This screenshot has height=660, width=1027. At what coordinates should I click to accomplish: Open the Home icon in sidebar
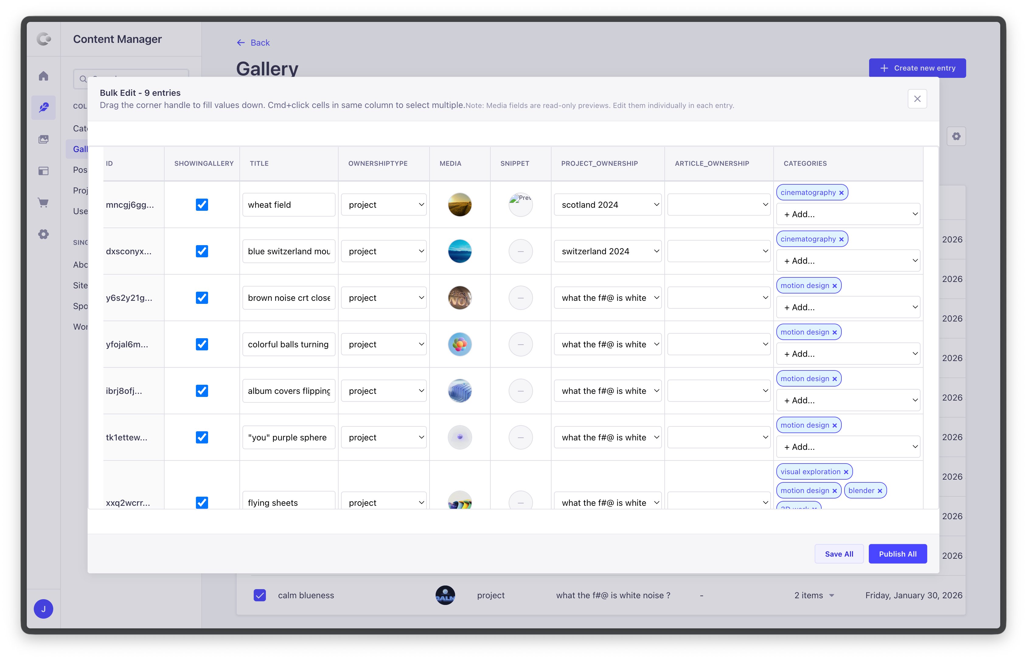43,76
